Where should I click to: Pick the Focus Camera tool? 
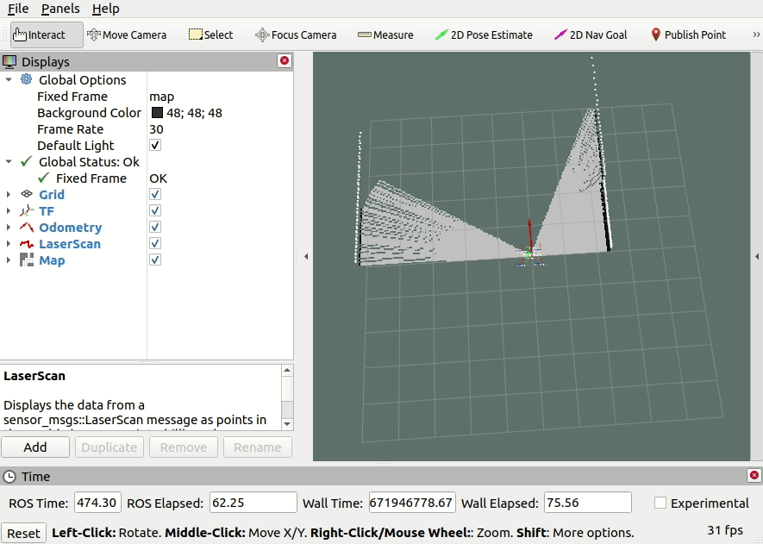click(x=296, y=34)
